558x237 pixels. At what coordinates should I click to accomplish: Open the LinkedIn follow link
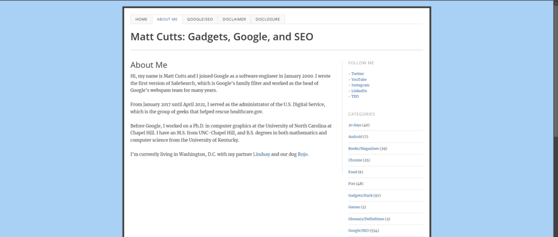pyautogui.click(x=359, y=91)
